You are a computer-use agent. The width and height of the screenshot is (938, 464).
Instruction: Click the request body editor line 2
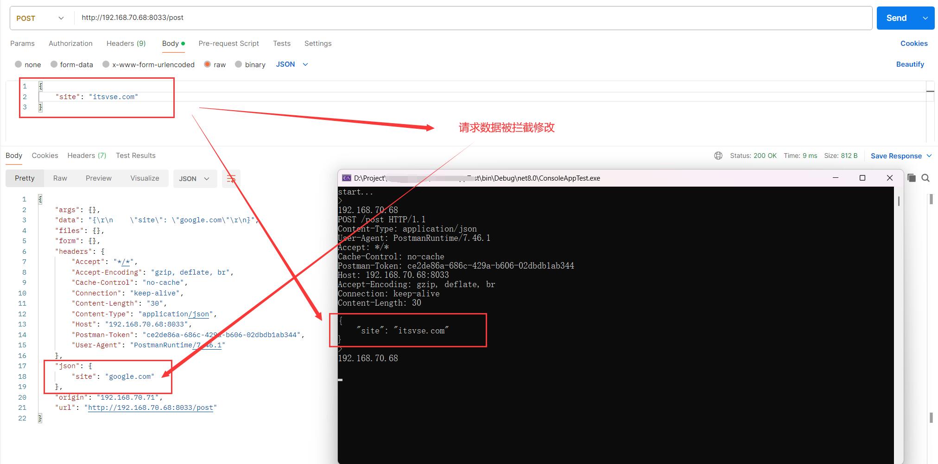click(482, 97)
